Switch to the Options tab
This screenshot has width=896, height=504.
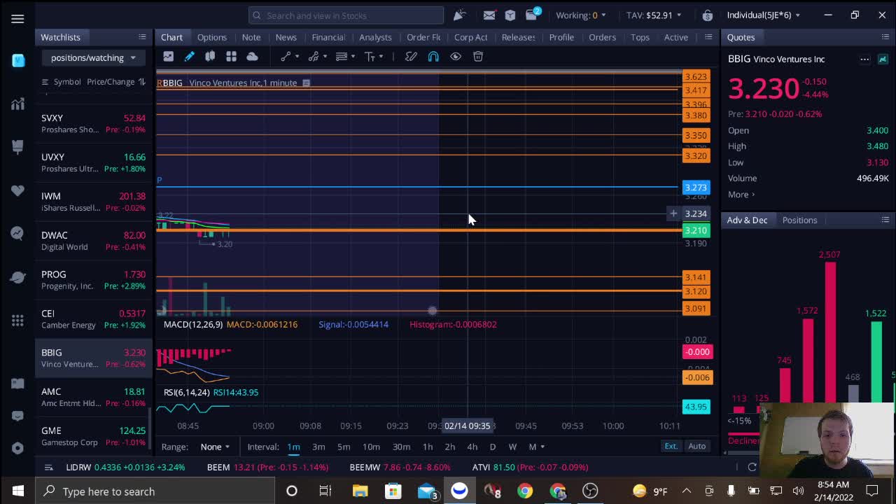click(211, 37)
